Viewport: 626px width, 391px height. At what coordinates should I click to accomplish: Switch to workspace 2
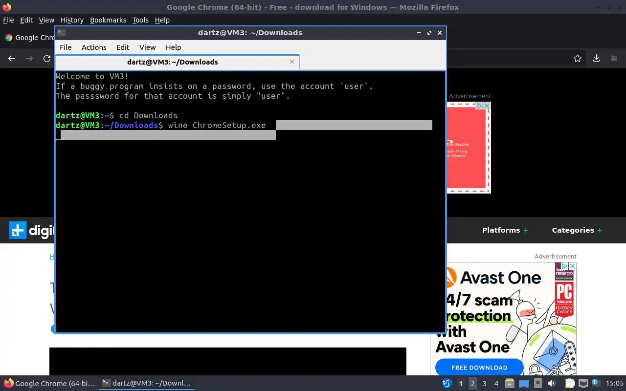(x=472, y=384)
